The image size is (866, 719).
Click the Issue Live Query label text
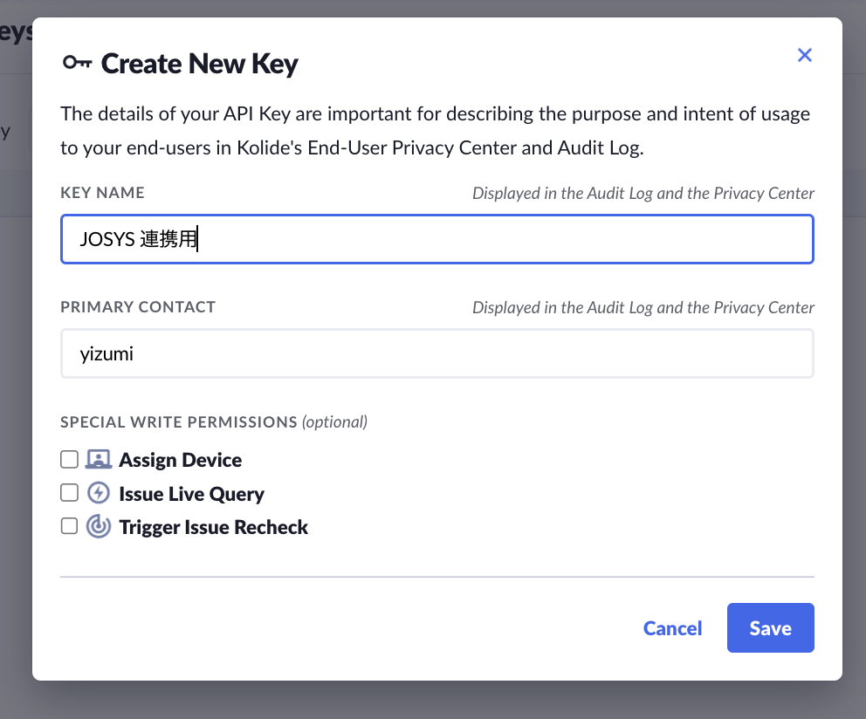(x=192, y=494)
